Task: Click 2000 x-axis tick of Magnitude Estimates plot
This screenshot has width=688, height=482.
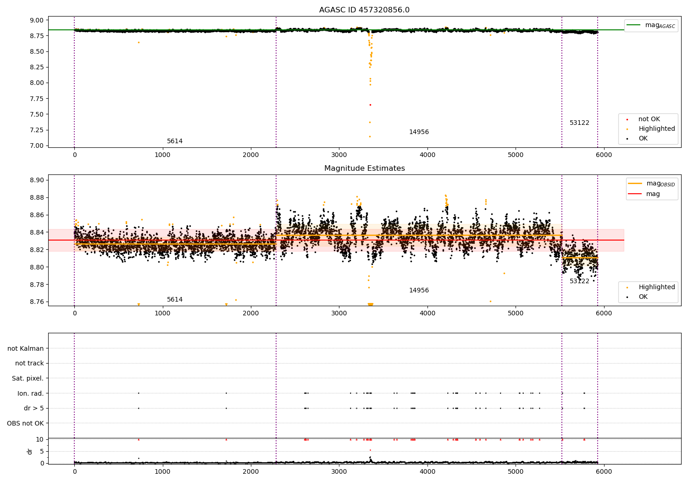Action: tap(251, 314)
